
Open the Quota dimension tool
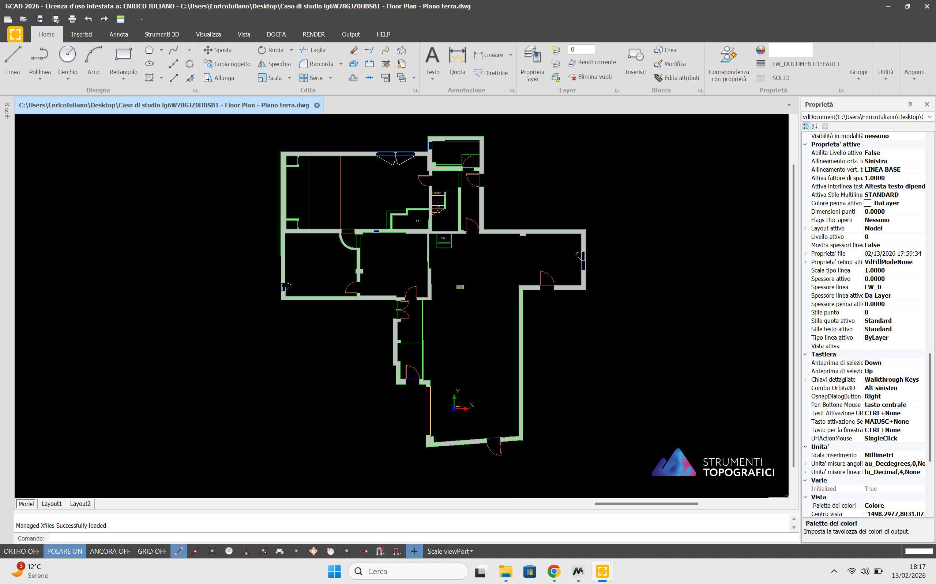pyautogui.click(x=457, y=60)
